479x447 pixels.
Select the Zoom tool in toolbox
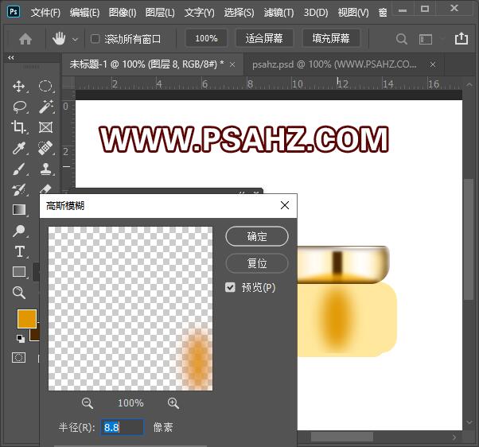[19, 293]
